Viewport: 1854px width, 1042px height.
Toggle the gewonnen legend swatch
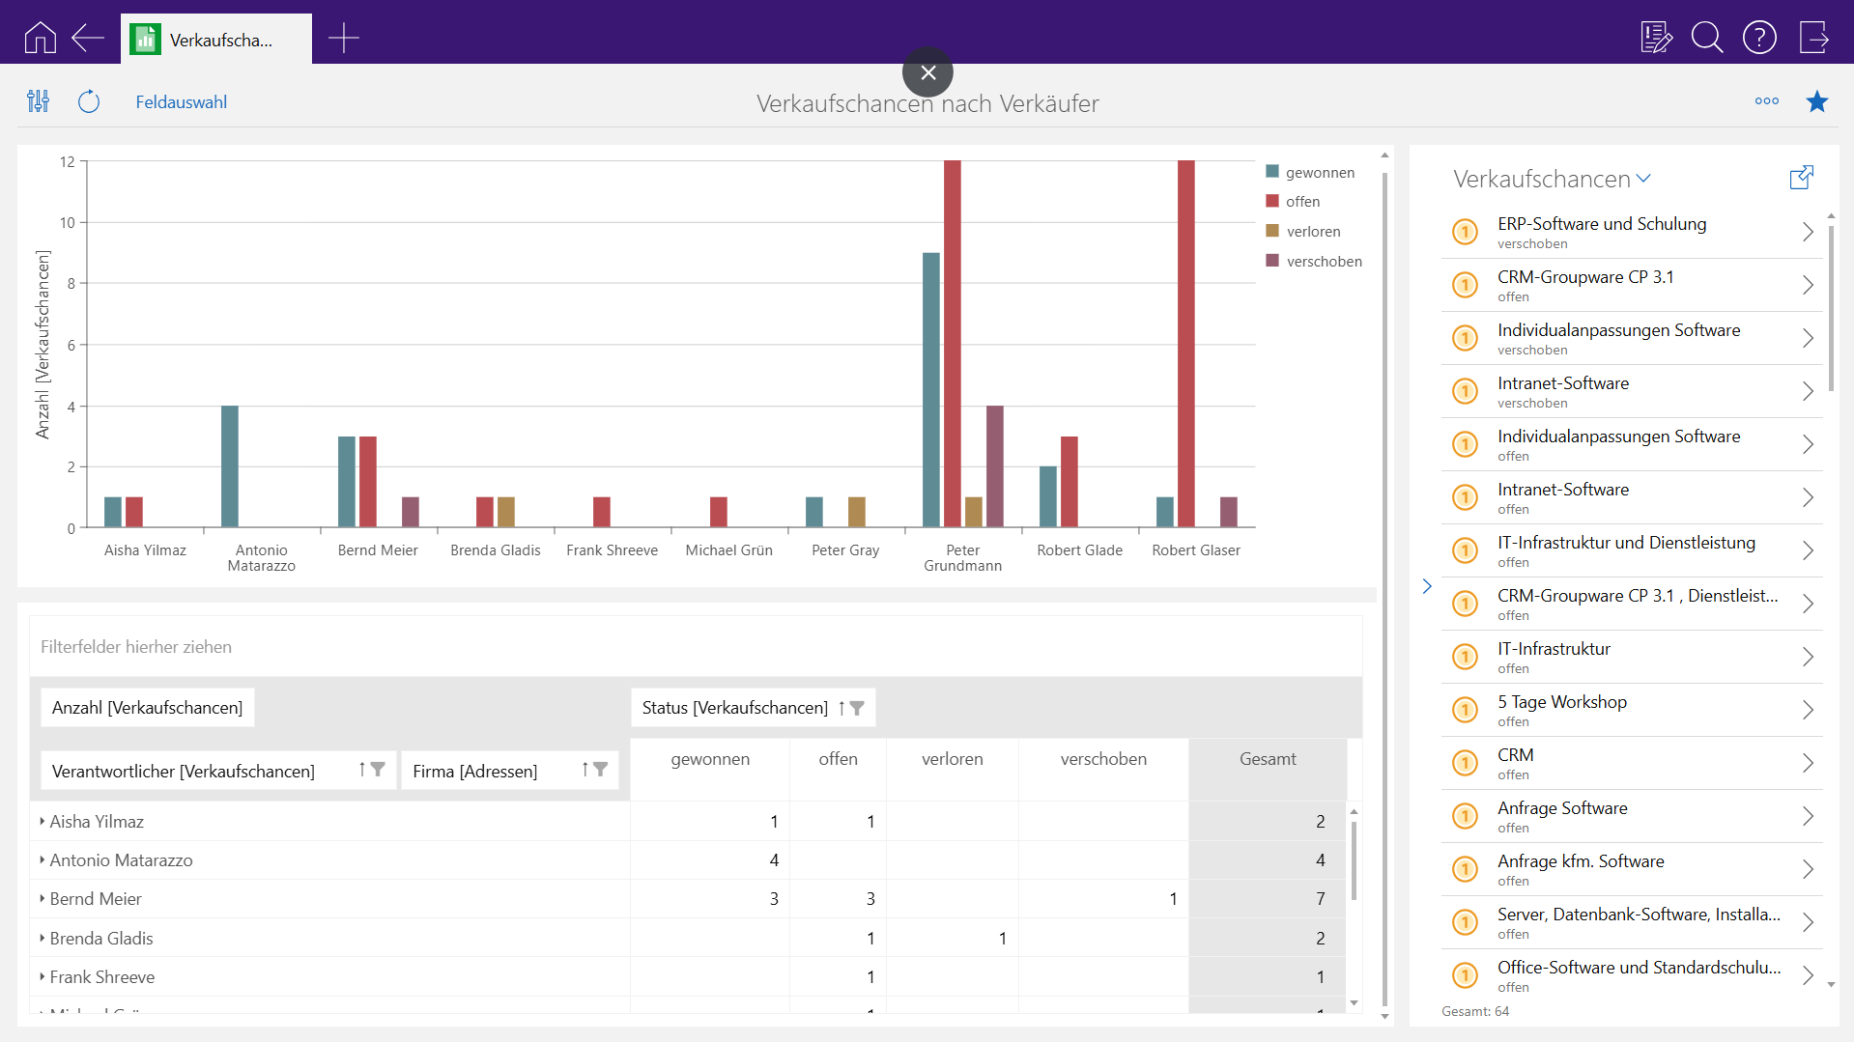(x=1272, y=172)
